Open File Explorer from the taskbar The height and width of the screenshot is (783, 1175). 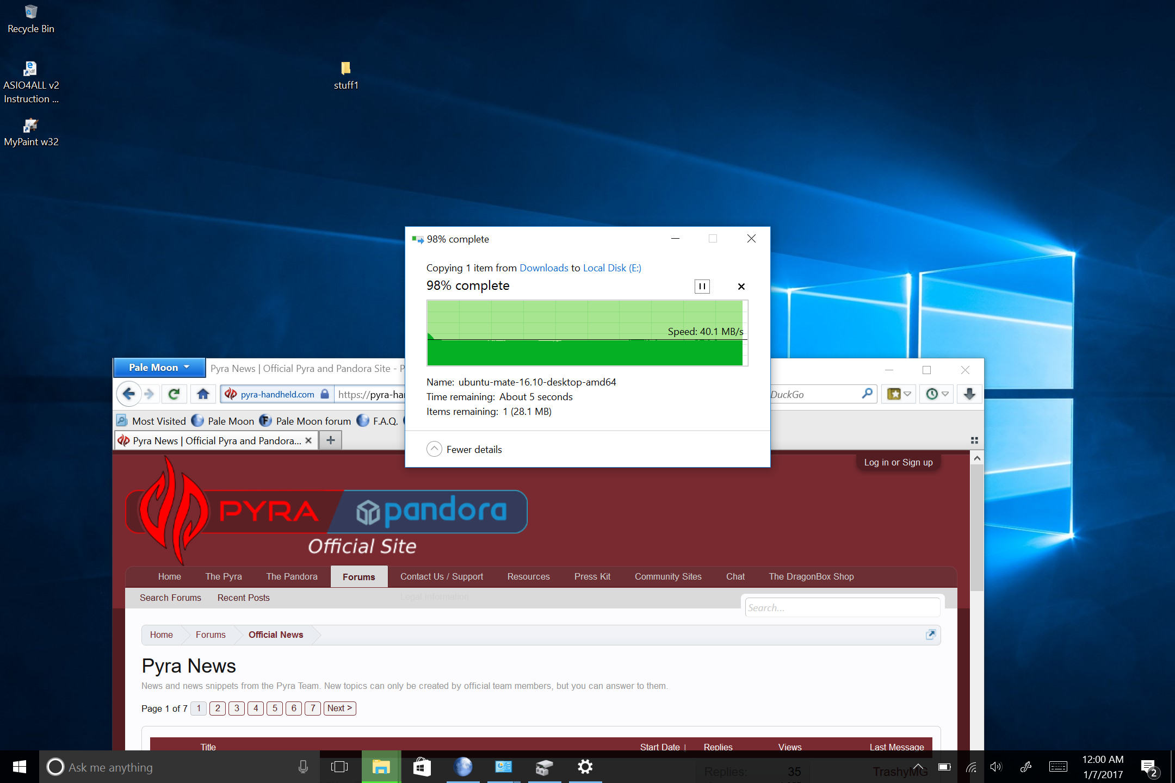coord(381,767)
